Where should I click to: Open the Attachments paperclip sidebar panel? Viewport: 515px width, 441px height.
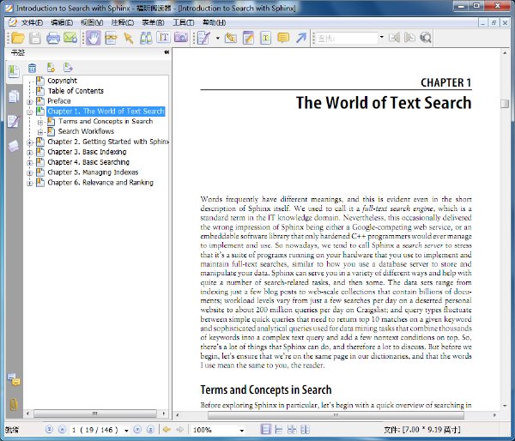point(14,405)
